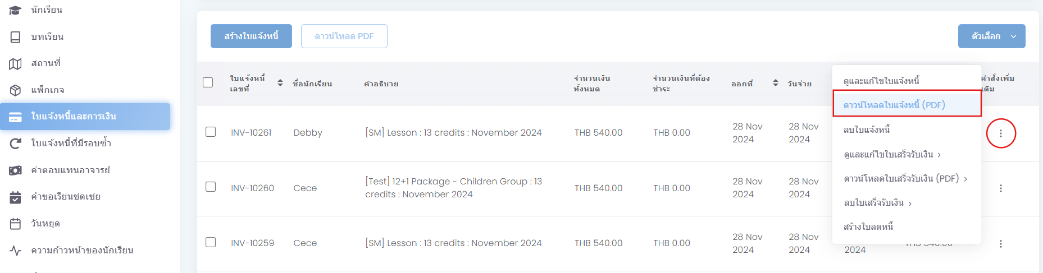1043x273 pixels.
Task: Click the packages box icon
Action: [15, 90]
